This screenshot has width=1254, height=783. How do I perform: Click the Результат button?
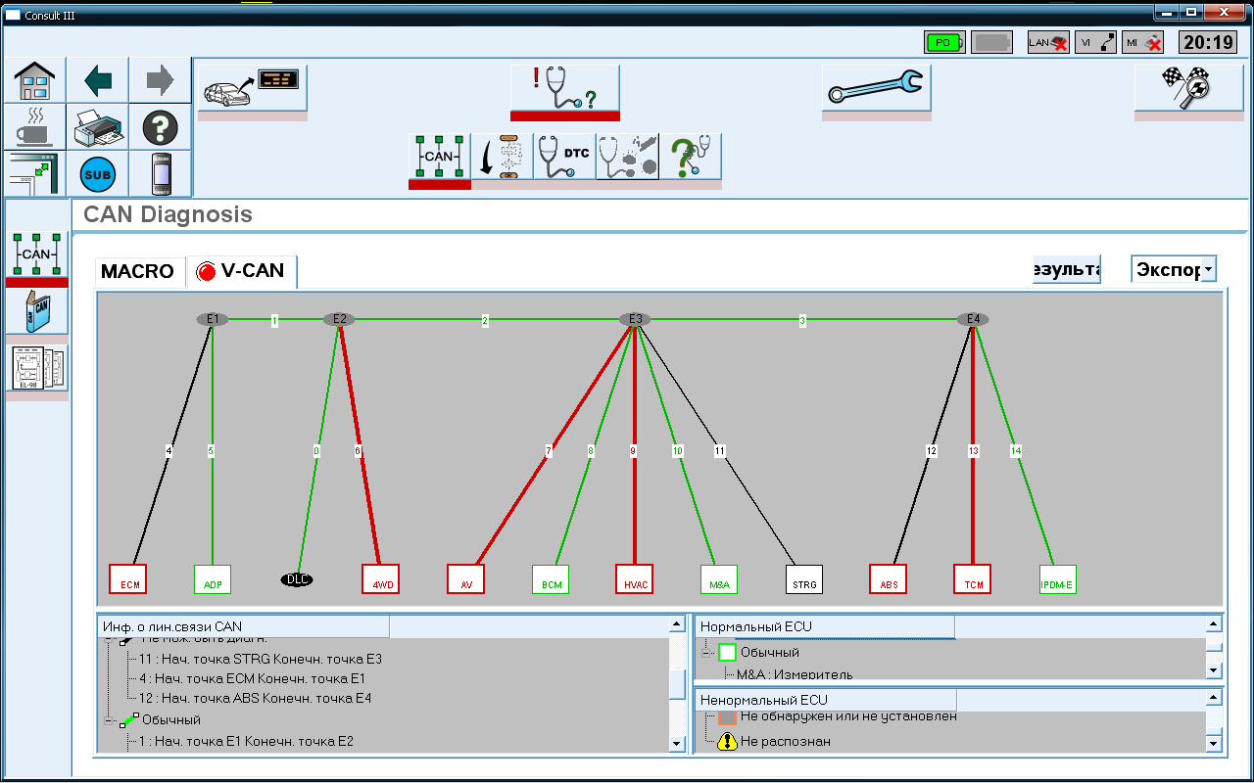click(1067, 269)
